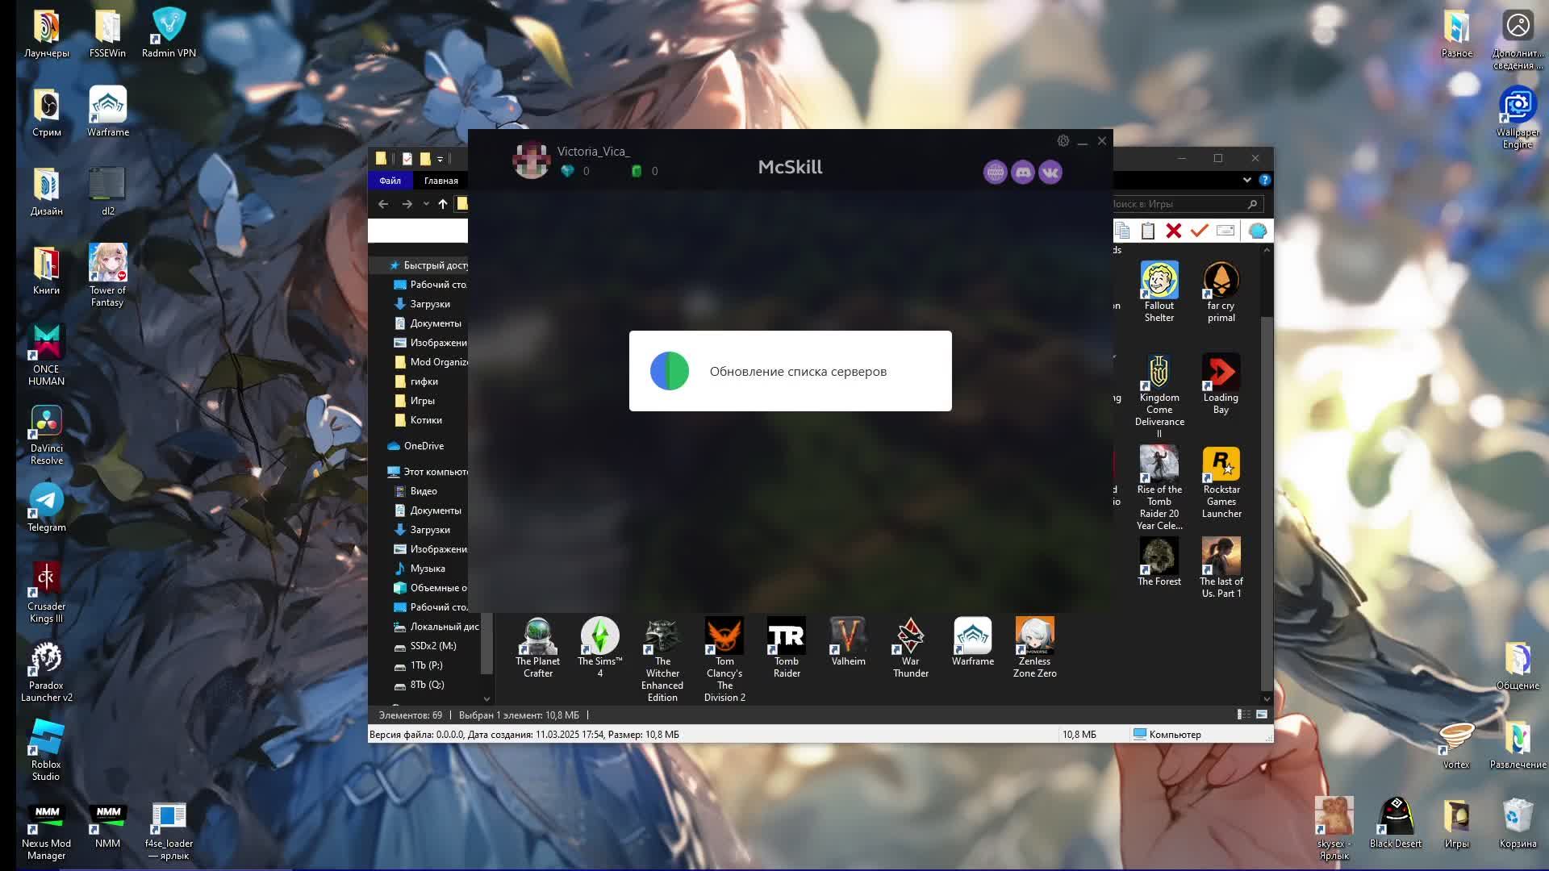Open the Discord link in McSkill
The height and width of the screenshot is (871, 1549).
click(x=1022, y=173)
